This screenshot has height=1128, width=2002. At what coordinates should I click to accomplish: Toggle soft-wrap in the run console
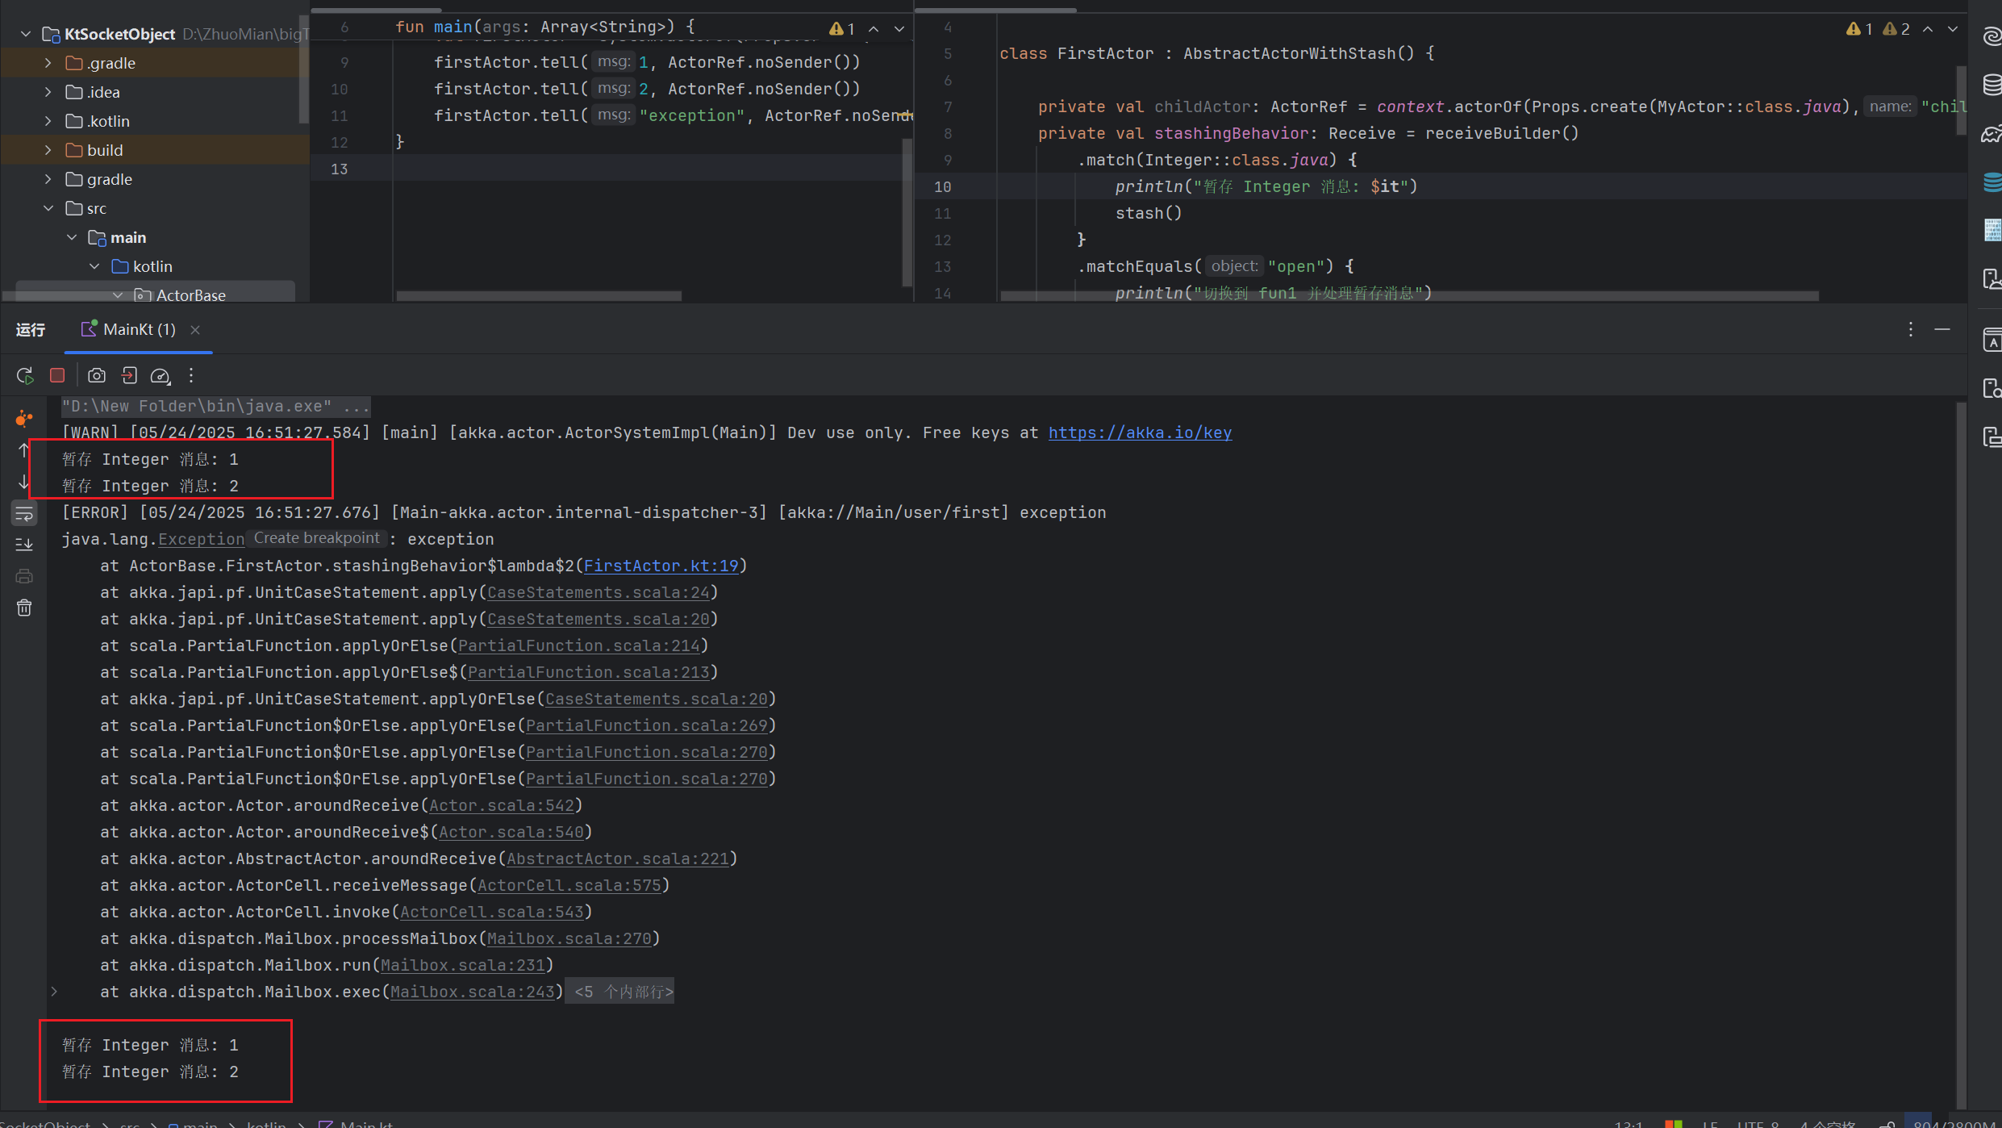pyautogui.click(x=24, y=513)
